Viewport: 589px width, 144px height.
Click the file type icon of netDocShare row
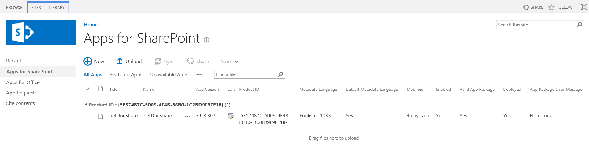pyautogui.click(x=100, y=116)
